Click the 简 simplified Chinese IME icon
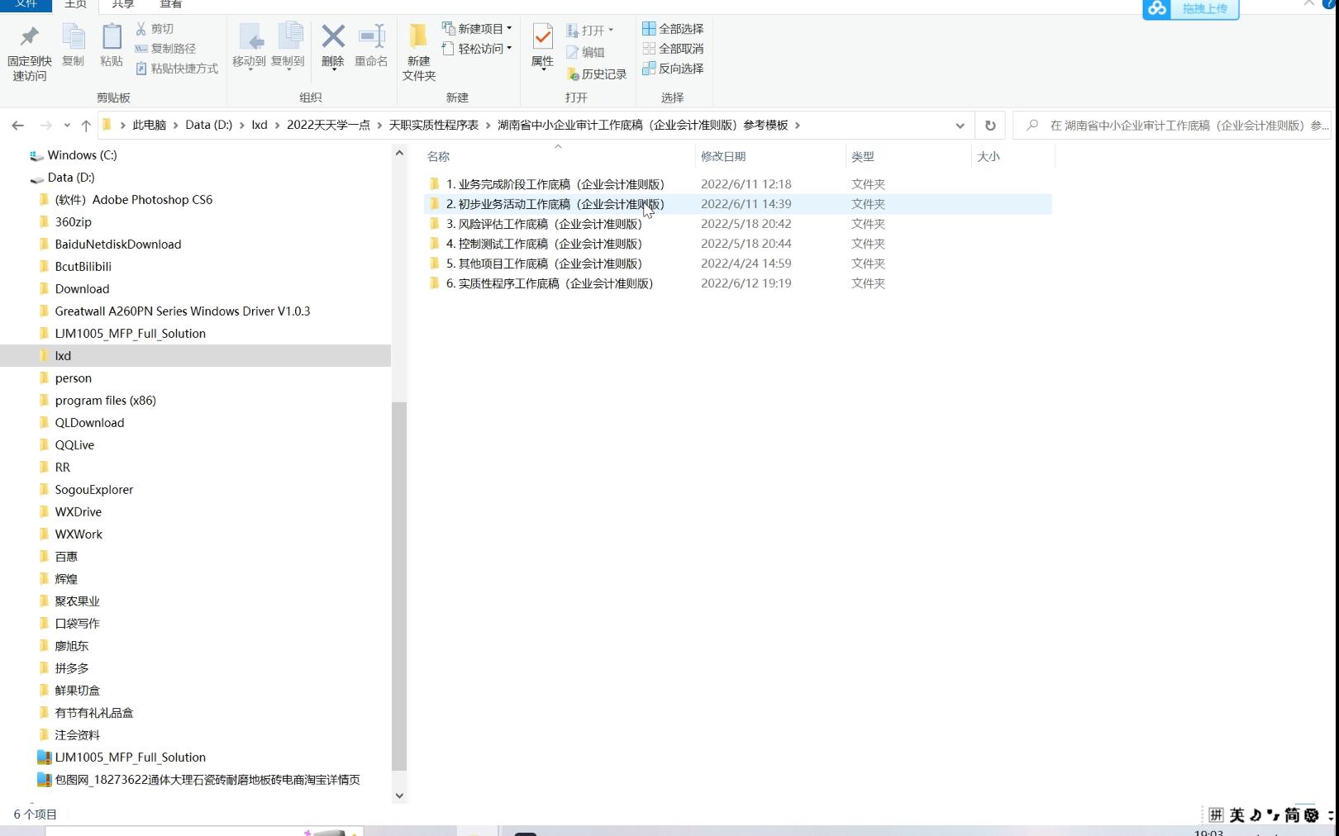The width and height of the screenshot is (1339, 836). [1292, 815]
